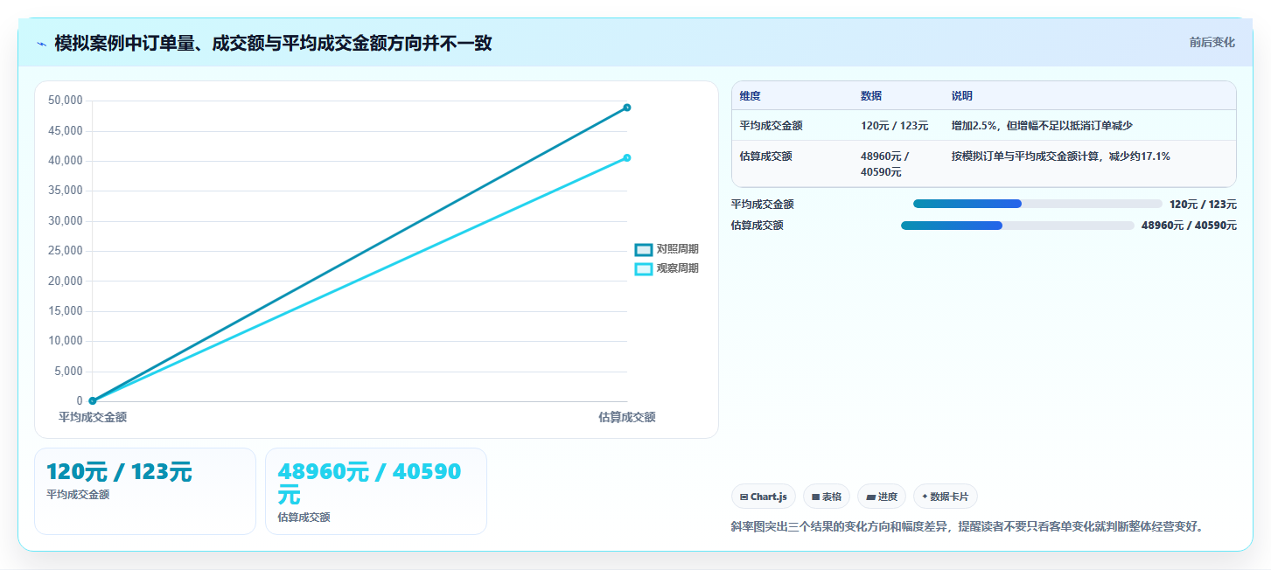
Task: Click the table icon in the 表格 chip
Action: point(815,497)
